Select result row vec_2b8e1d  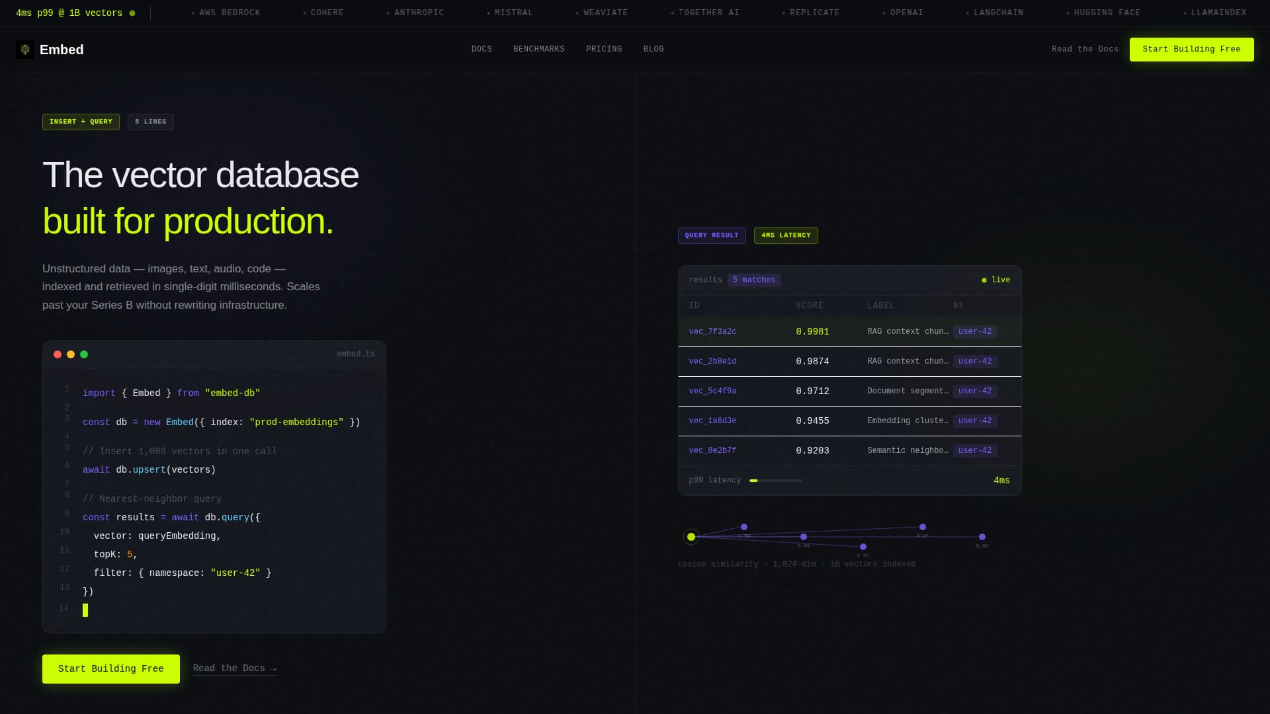click(x=849, y=362)
